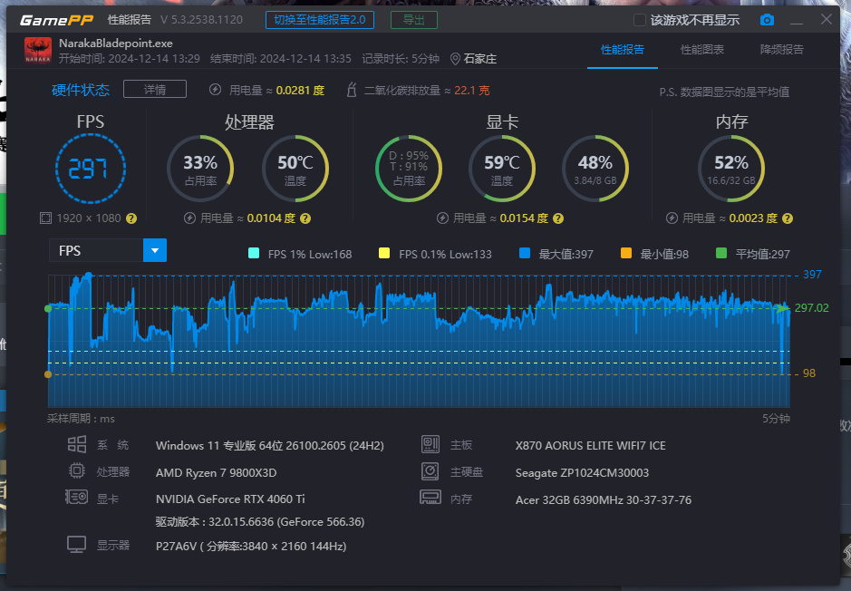Click the Seagate ZP1024CM30003 text
The width and height of the screenshot is (851, 591).
(582, 472)
